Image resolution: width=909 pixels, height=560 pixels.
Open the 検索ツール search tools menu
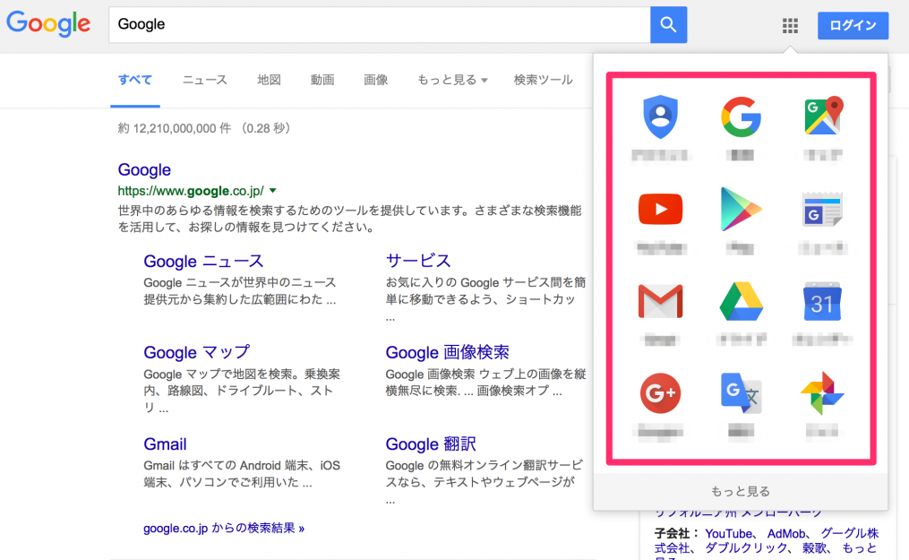[x=544, y=80]
